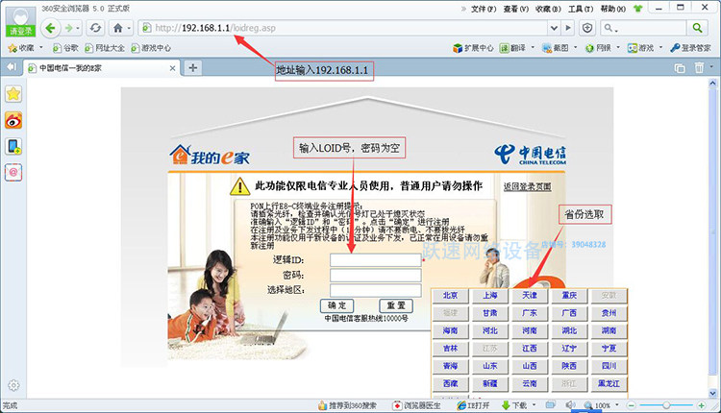Open the mobile phone icon in the sidebar
The image size is (721, 413).
[13, 147]
